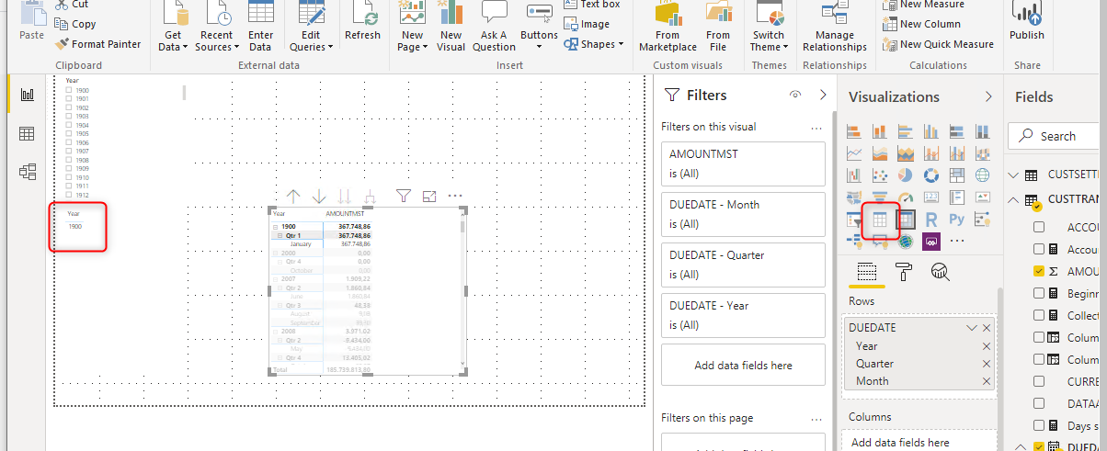The width and height of the screenshot is (1107, 451).
Task: Open more visuals ellipsis in Visualizations
Action: coord(957,242)
